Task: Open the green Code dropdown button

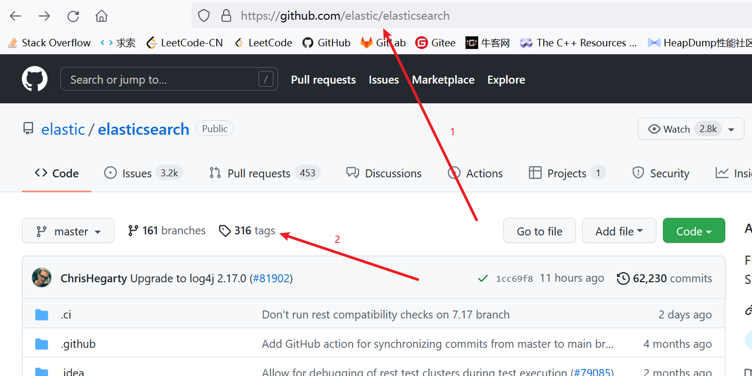Action: pyautogui.click(x=694, y=231)
